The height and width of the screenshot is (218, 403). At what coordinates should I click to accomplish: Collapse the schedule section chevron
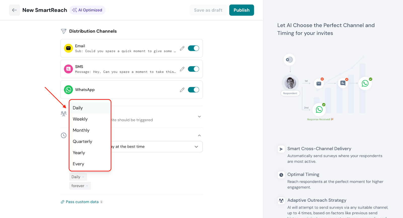(199, 135)
